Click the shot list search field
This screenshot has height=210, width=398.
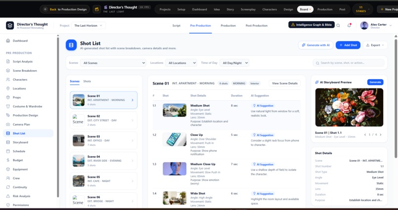tap(349, 63)
